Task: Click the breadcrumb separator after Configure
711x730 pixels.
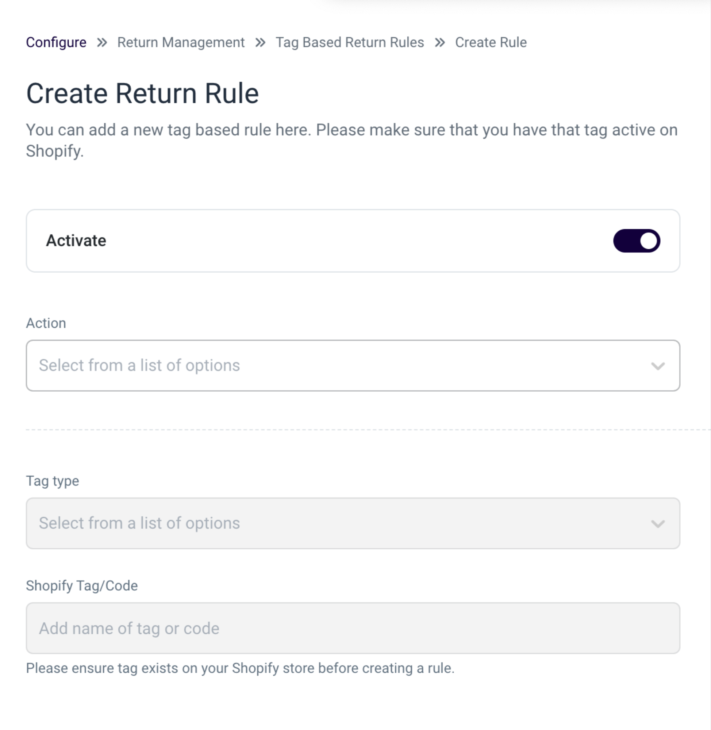Action: click(101, 42)
